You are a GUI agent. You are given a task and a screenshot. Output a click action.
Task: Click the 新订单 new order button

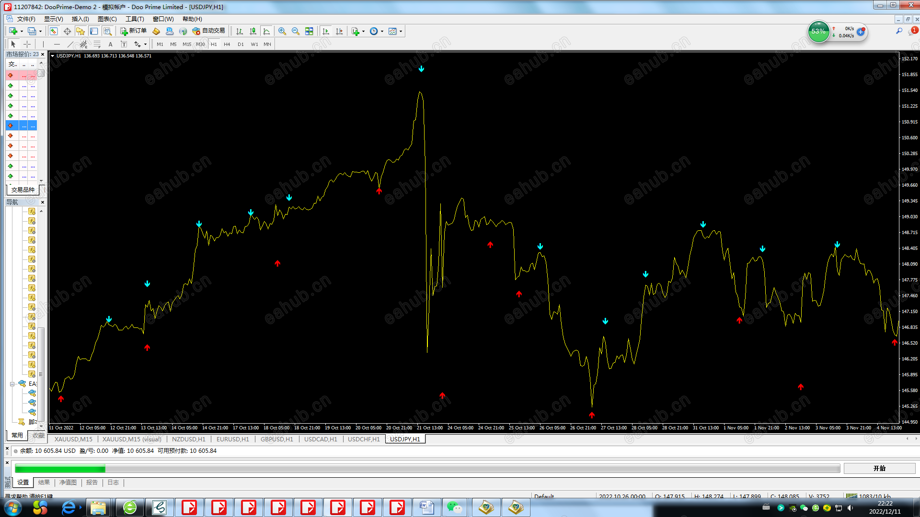[134, 31]
